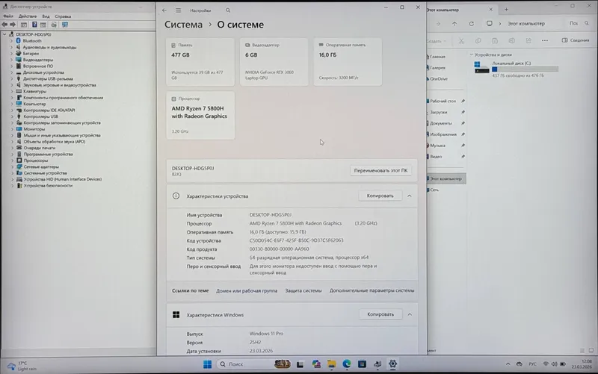This screenshot has height=374, width=598.
Task: Click Сведения button in Explorer toolbar
Action: (x=576, y=40)
